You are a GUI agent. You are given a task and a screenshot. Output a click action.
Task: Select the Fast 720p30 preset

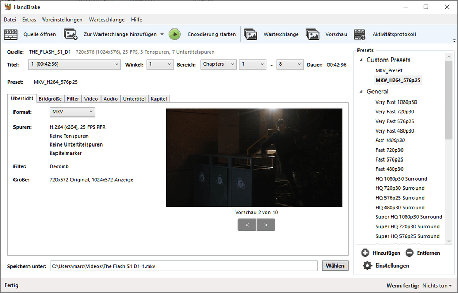click(x=389, y=150)
